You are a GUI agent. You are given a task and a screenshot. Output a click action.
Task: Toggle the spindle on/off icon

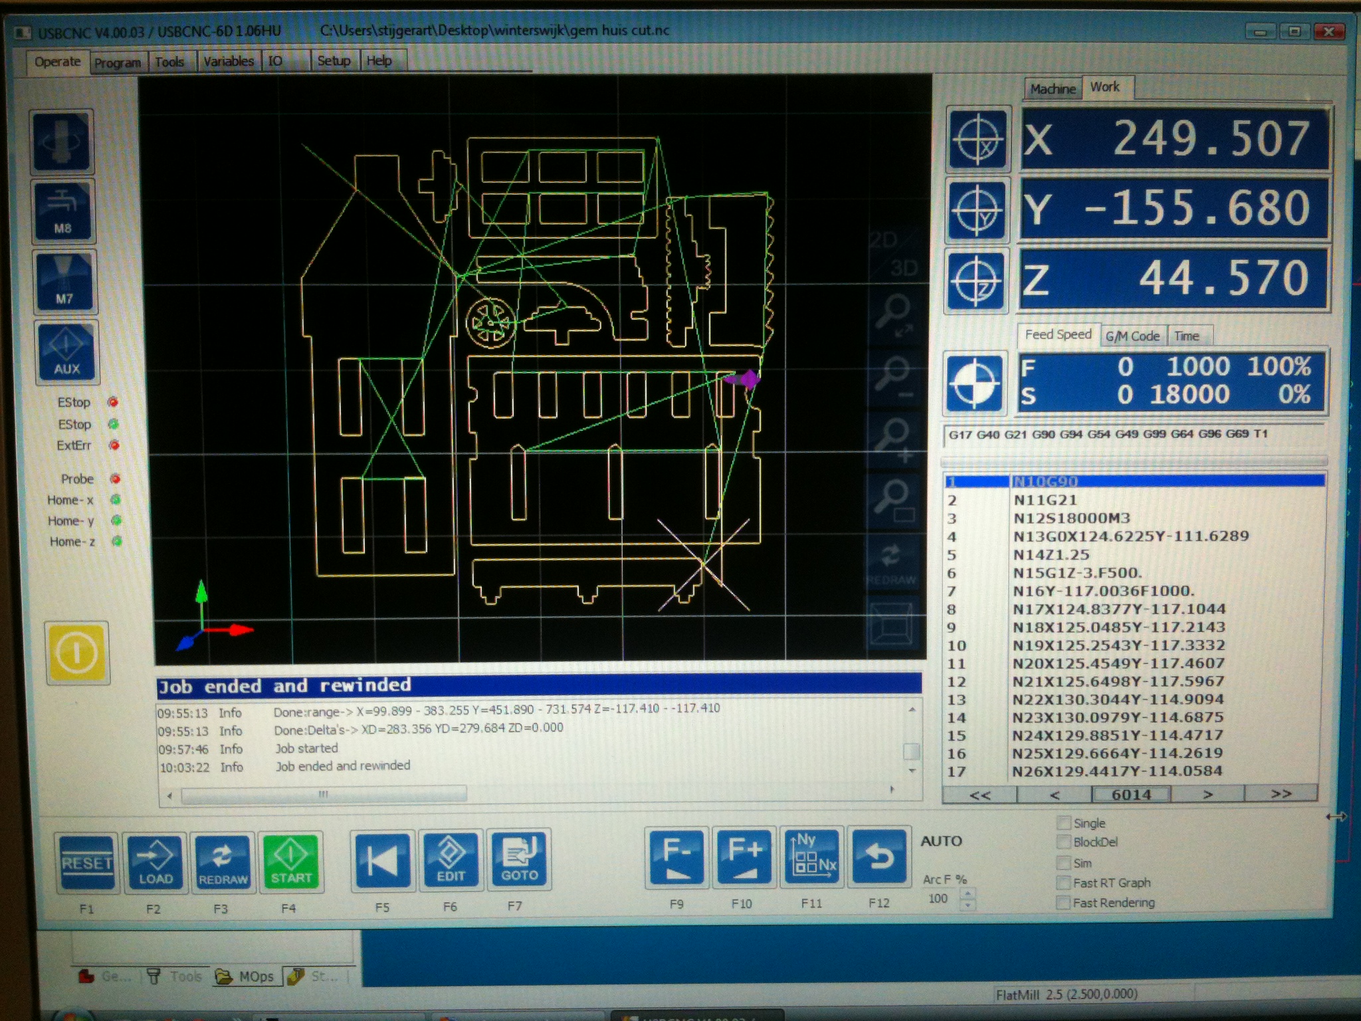(x=61, y=142)
